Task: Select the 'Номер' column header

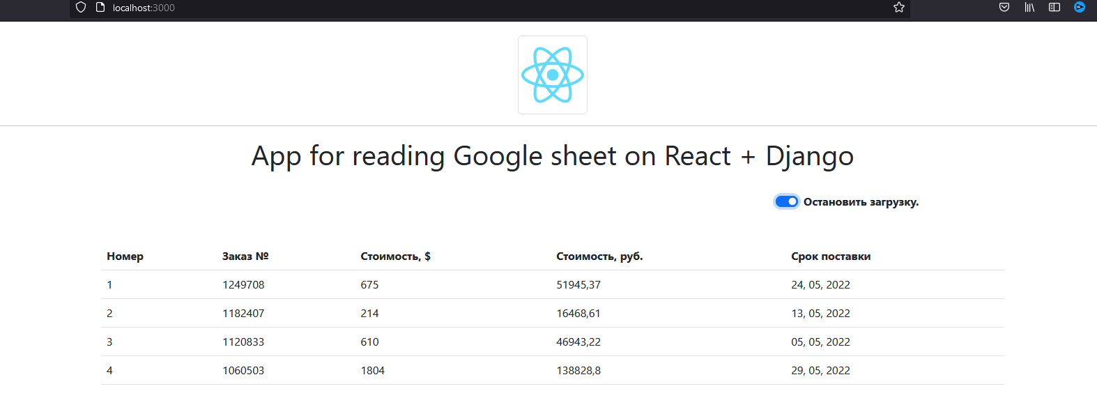Action: [125, 256]
